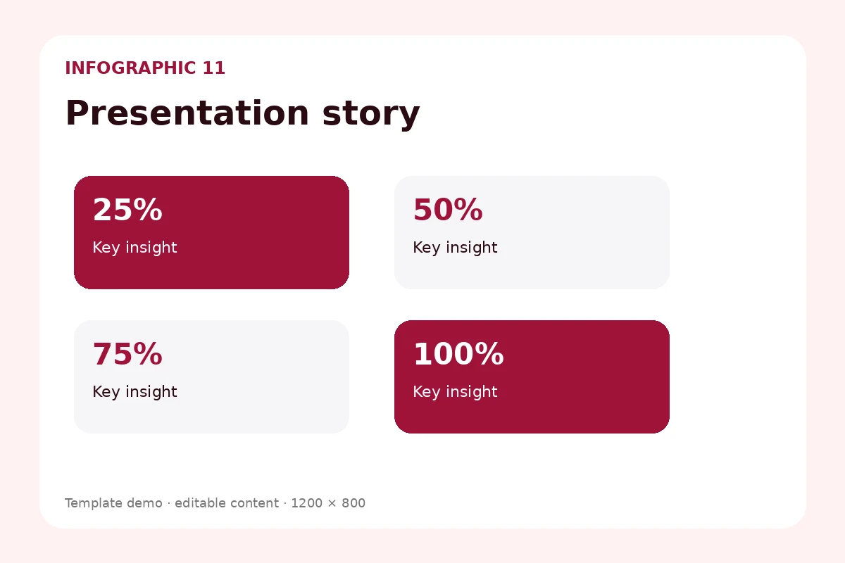Select the 50% card

click(x=532, y=232)
